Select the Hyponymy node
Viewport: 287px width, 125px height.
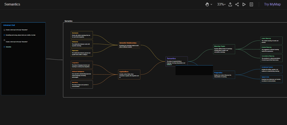coord(82,53)
